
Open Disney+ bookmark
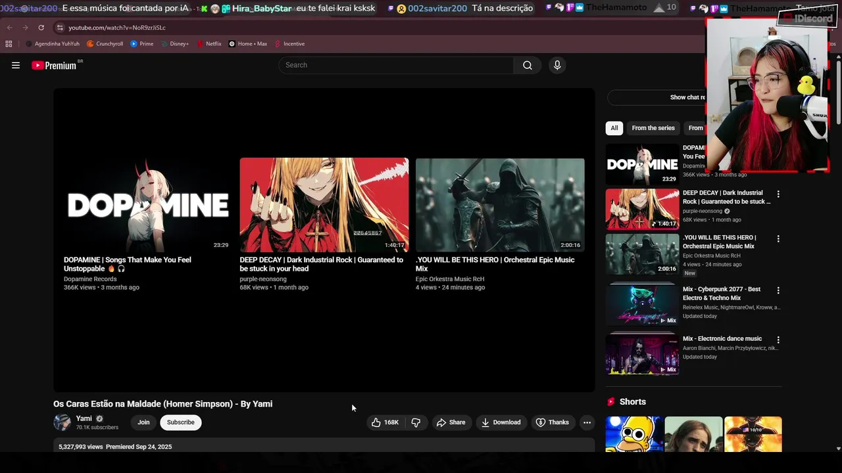pyautogui.click(x=174, y=44)
